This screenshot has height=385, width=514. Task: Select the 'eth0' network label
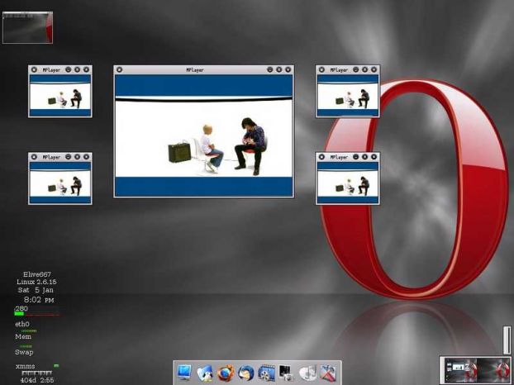(22, 324)
